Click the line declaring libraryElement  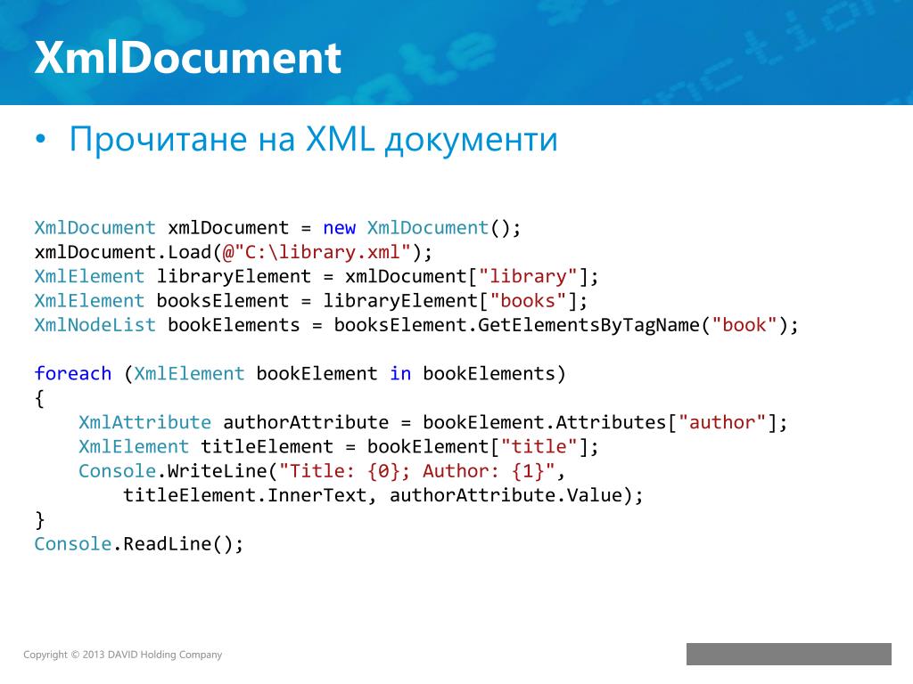317,277
